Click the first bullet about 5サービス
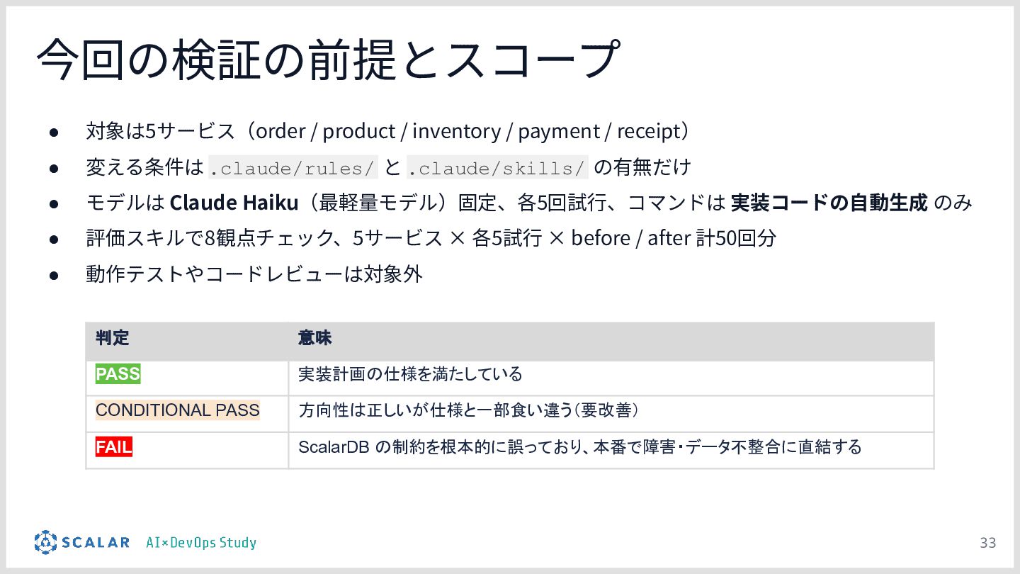 (388, 131)
